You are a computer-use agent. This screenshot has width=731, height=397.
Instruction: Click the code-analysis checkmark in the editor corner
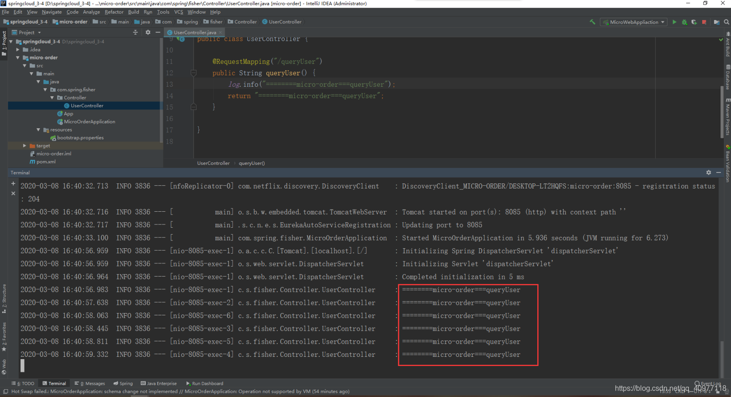(x=721, y=40)
